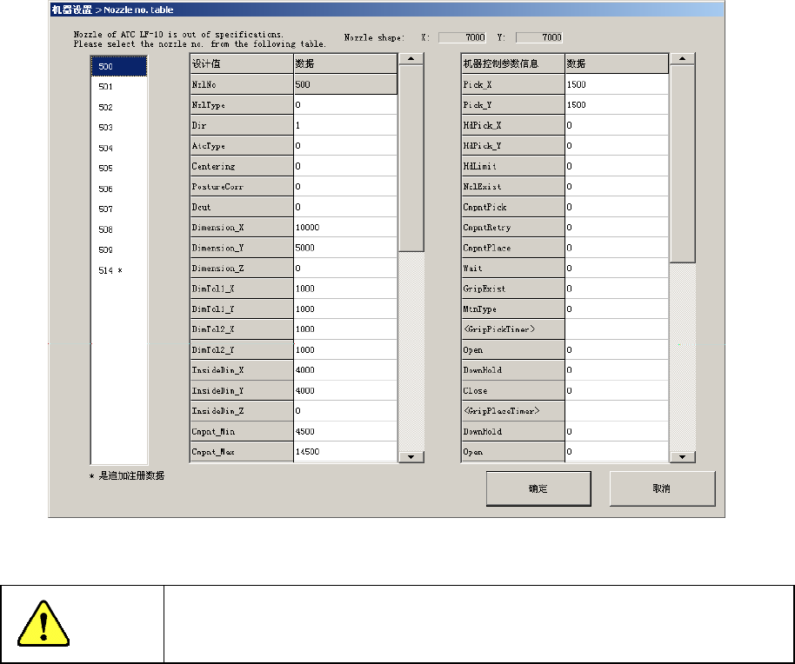The image size is (795, 664).
Task: Click the <GripPickTimer> row label
Action: pyautogui.click(x=513, y=329)
